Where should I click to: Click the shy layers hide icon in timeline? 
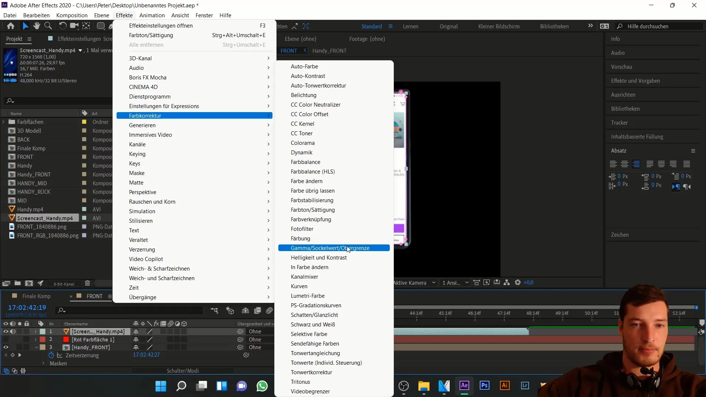[x=245, y=311]
